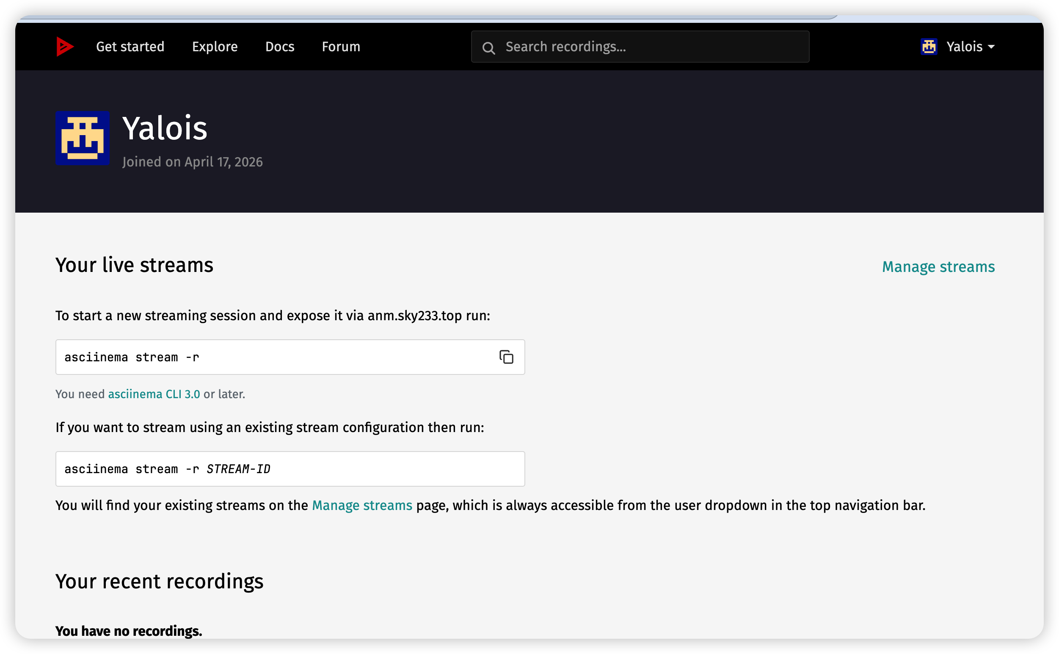Click the small Yalois avatar in navbar

(x=929, y=47)
